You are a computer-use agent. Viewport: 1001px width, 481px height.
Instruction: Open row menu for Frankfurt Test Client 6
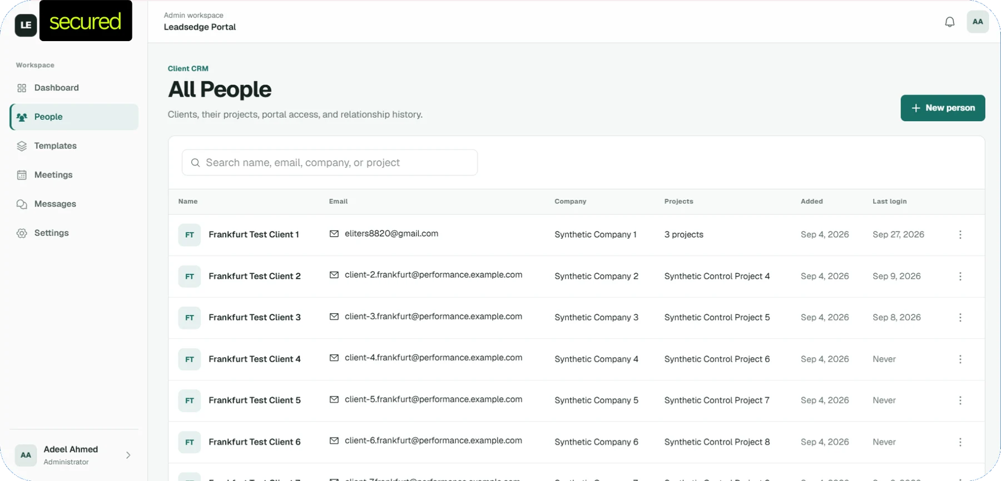(960, 442)
